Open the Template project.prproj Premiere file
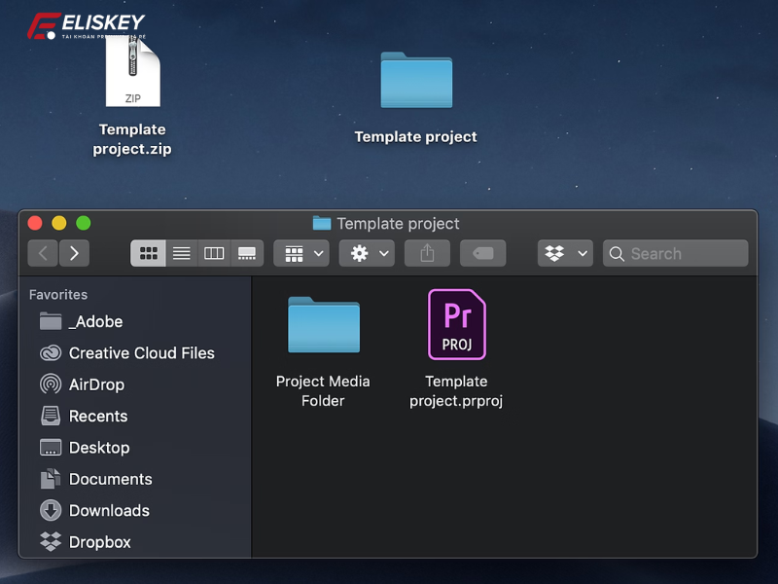778x584 pixels. 456,325
